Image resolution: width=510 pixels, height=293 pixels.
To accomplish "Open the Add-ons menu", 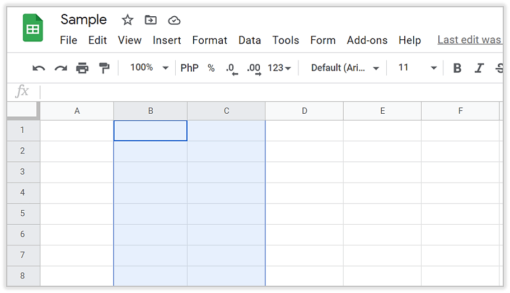I will click(367, 40).
